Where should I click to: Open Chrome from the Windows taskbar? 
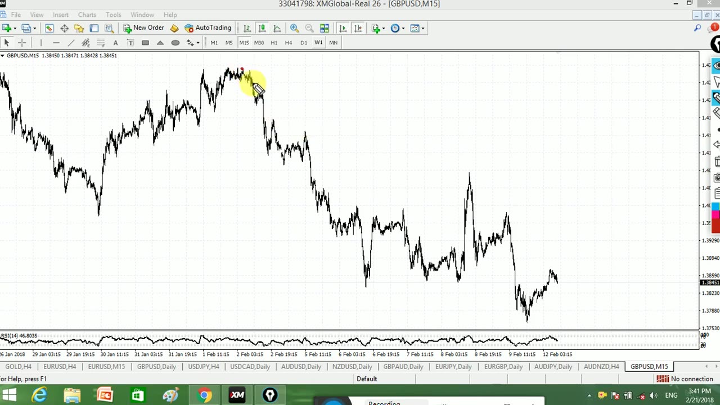click(204, 395)
